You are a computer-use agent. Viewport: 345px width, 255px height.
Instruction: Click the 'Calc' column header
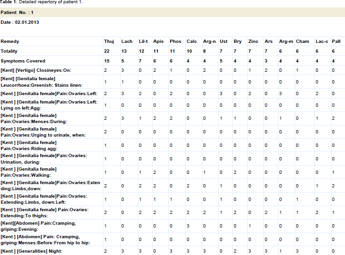(x=192, y=41)
